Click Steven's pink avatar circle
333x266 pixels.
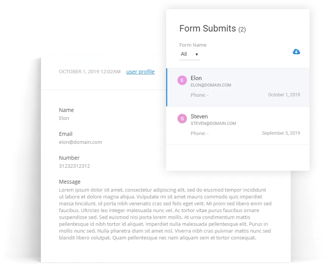point(182,119)
